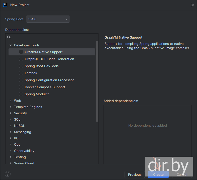Close the New Project dialog
197x180 pixels.
192,5
